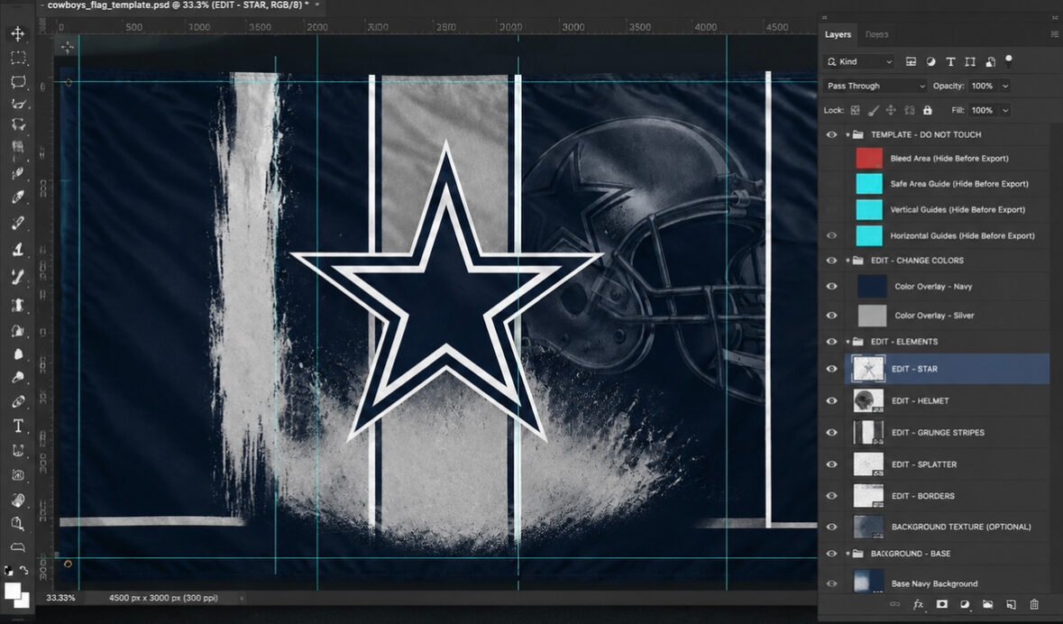
Task: Select the Rectangular Marquee tool
Action: tap(18, 58)
